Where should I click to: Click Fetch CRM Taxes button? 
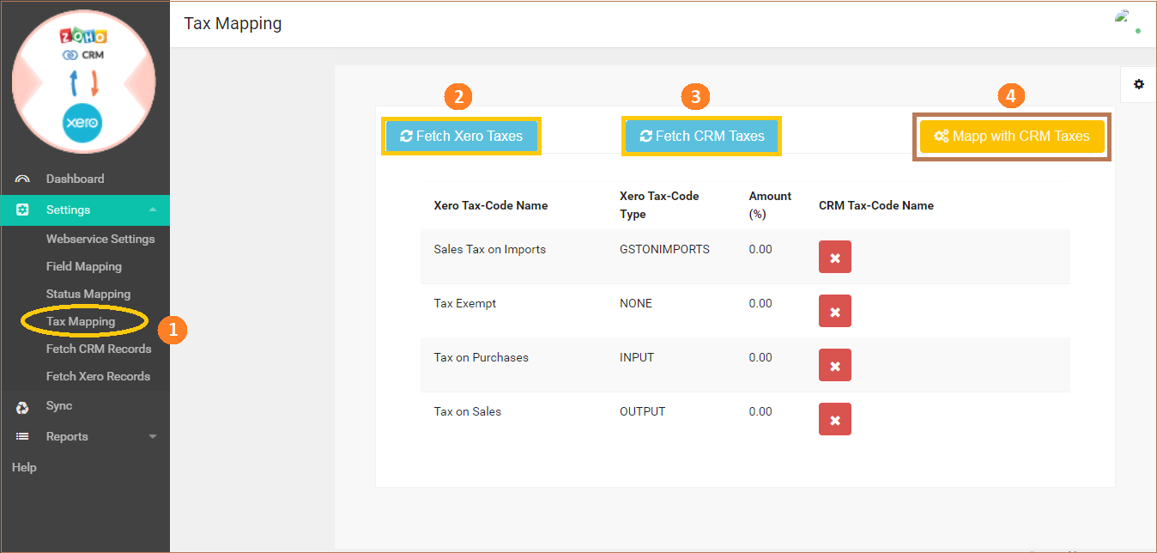[x=701, y=136]
